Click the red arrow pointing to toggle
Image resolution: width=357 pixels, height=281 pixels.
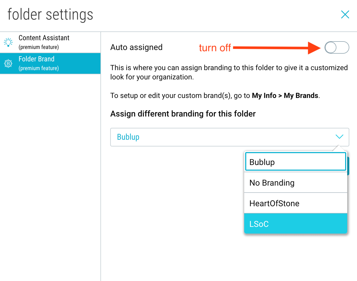coord(277,48)
